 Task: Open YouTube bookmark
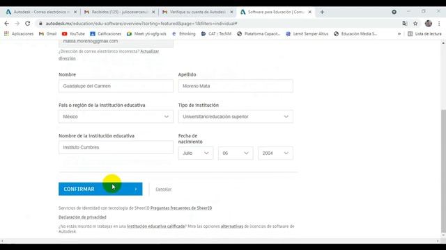73,34
